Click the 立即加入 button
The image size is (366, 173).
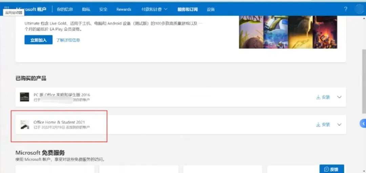[x=38, y=40]
